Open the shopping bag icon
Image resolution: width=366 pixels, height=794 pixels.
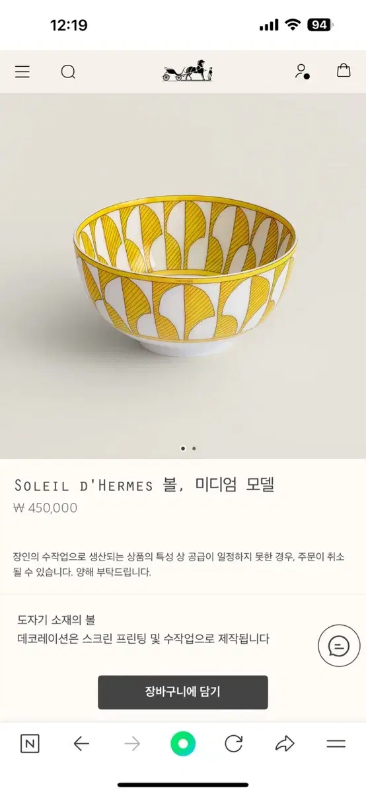(x=344, y=71)
